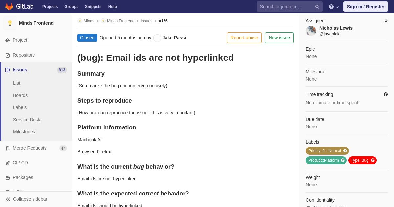The image size is (394, 207).
Task: Click the No estimate or time spent text
Action: click(x=332, y=103)
